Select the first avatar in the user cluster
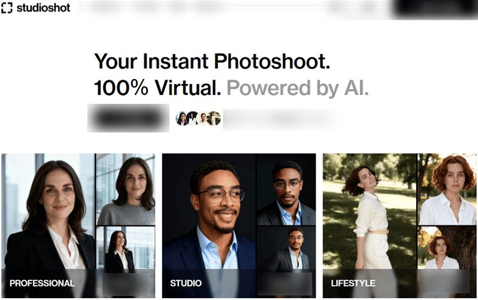This screenshot has height=300, width=478. pyautogui.click(x=182, y=118)
